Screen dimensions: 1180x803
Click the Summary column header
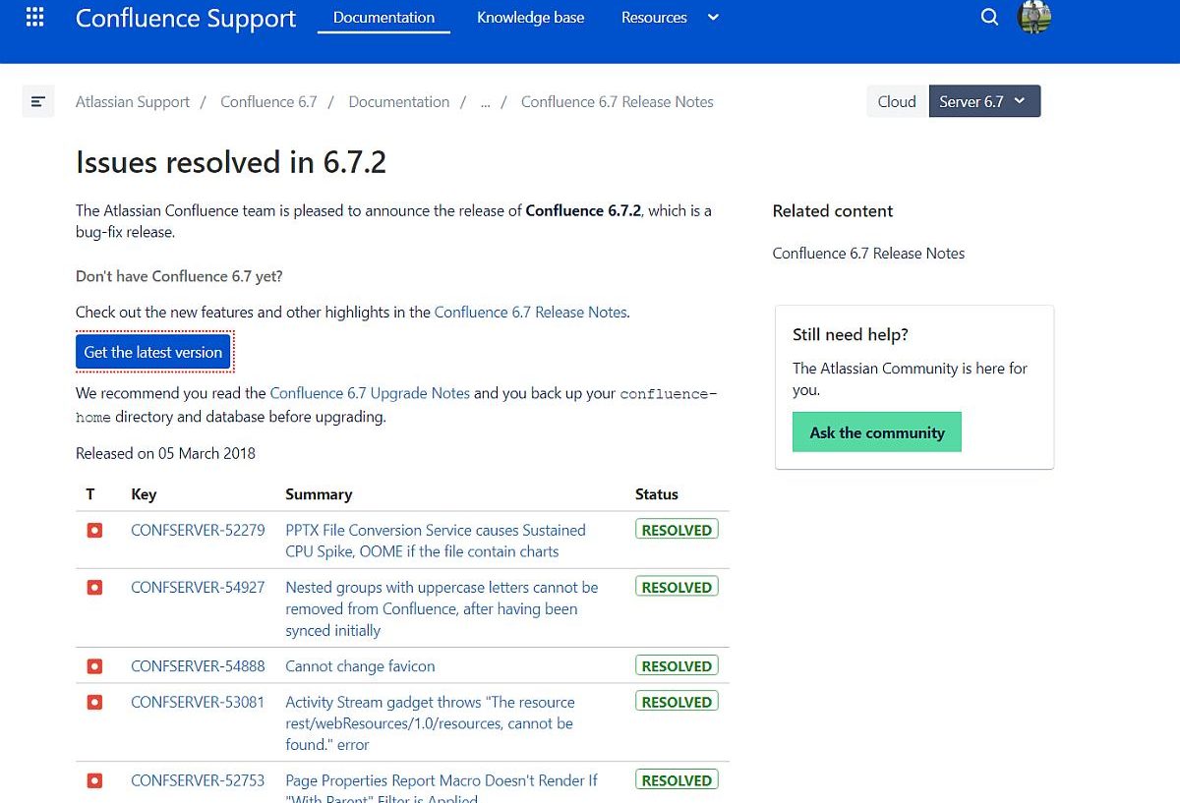(319, 494)
